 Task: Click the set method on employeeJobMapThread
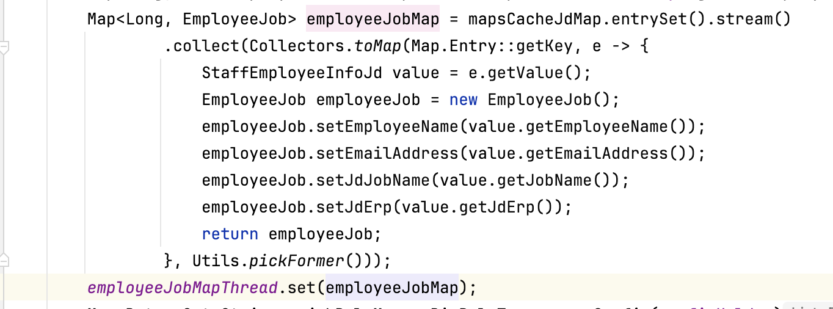(302, 287)
